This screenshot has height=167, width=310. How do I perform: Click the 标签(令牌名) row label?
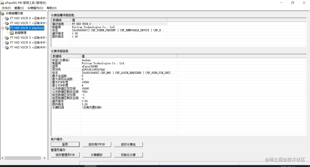pyautogui.click(x=61, y=60)
